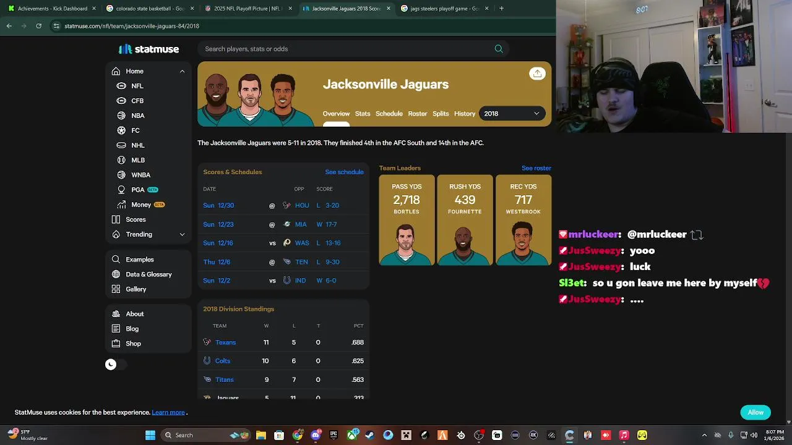Image resolution: width=792 pixels, height=445 pixels.
Task: Open HOU opponent link
Action: (x=302, y=205)
